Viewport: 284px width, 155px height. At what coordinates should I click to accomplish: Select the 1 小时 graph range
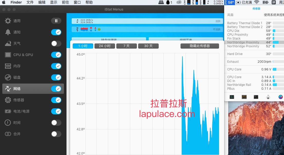tap(83, 46)
